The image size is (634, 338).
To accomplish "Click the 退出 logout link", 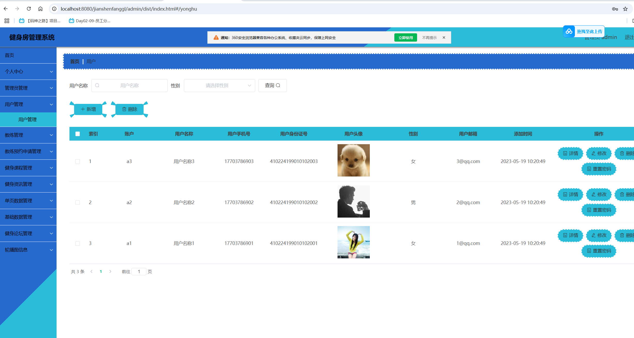I will click(x=629, y=37).
